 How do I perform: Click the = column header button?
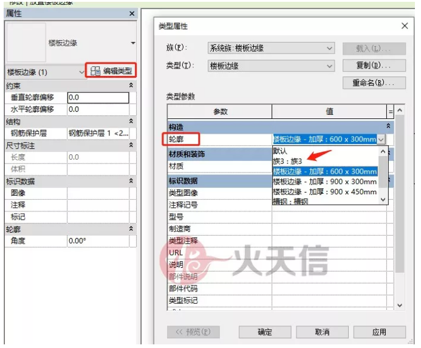point(391,111)
